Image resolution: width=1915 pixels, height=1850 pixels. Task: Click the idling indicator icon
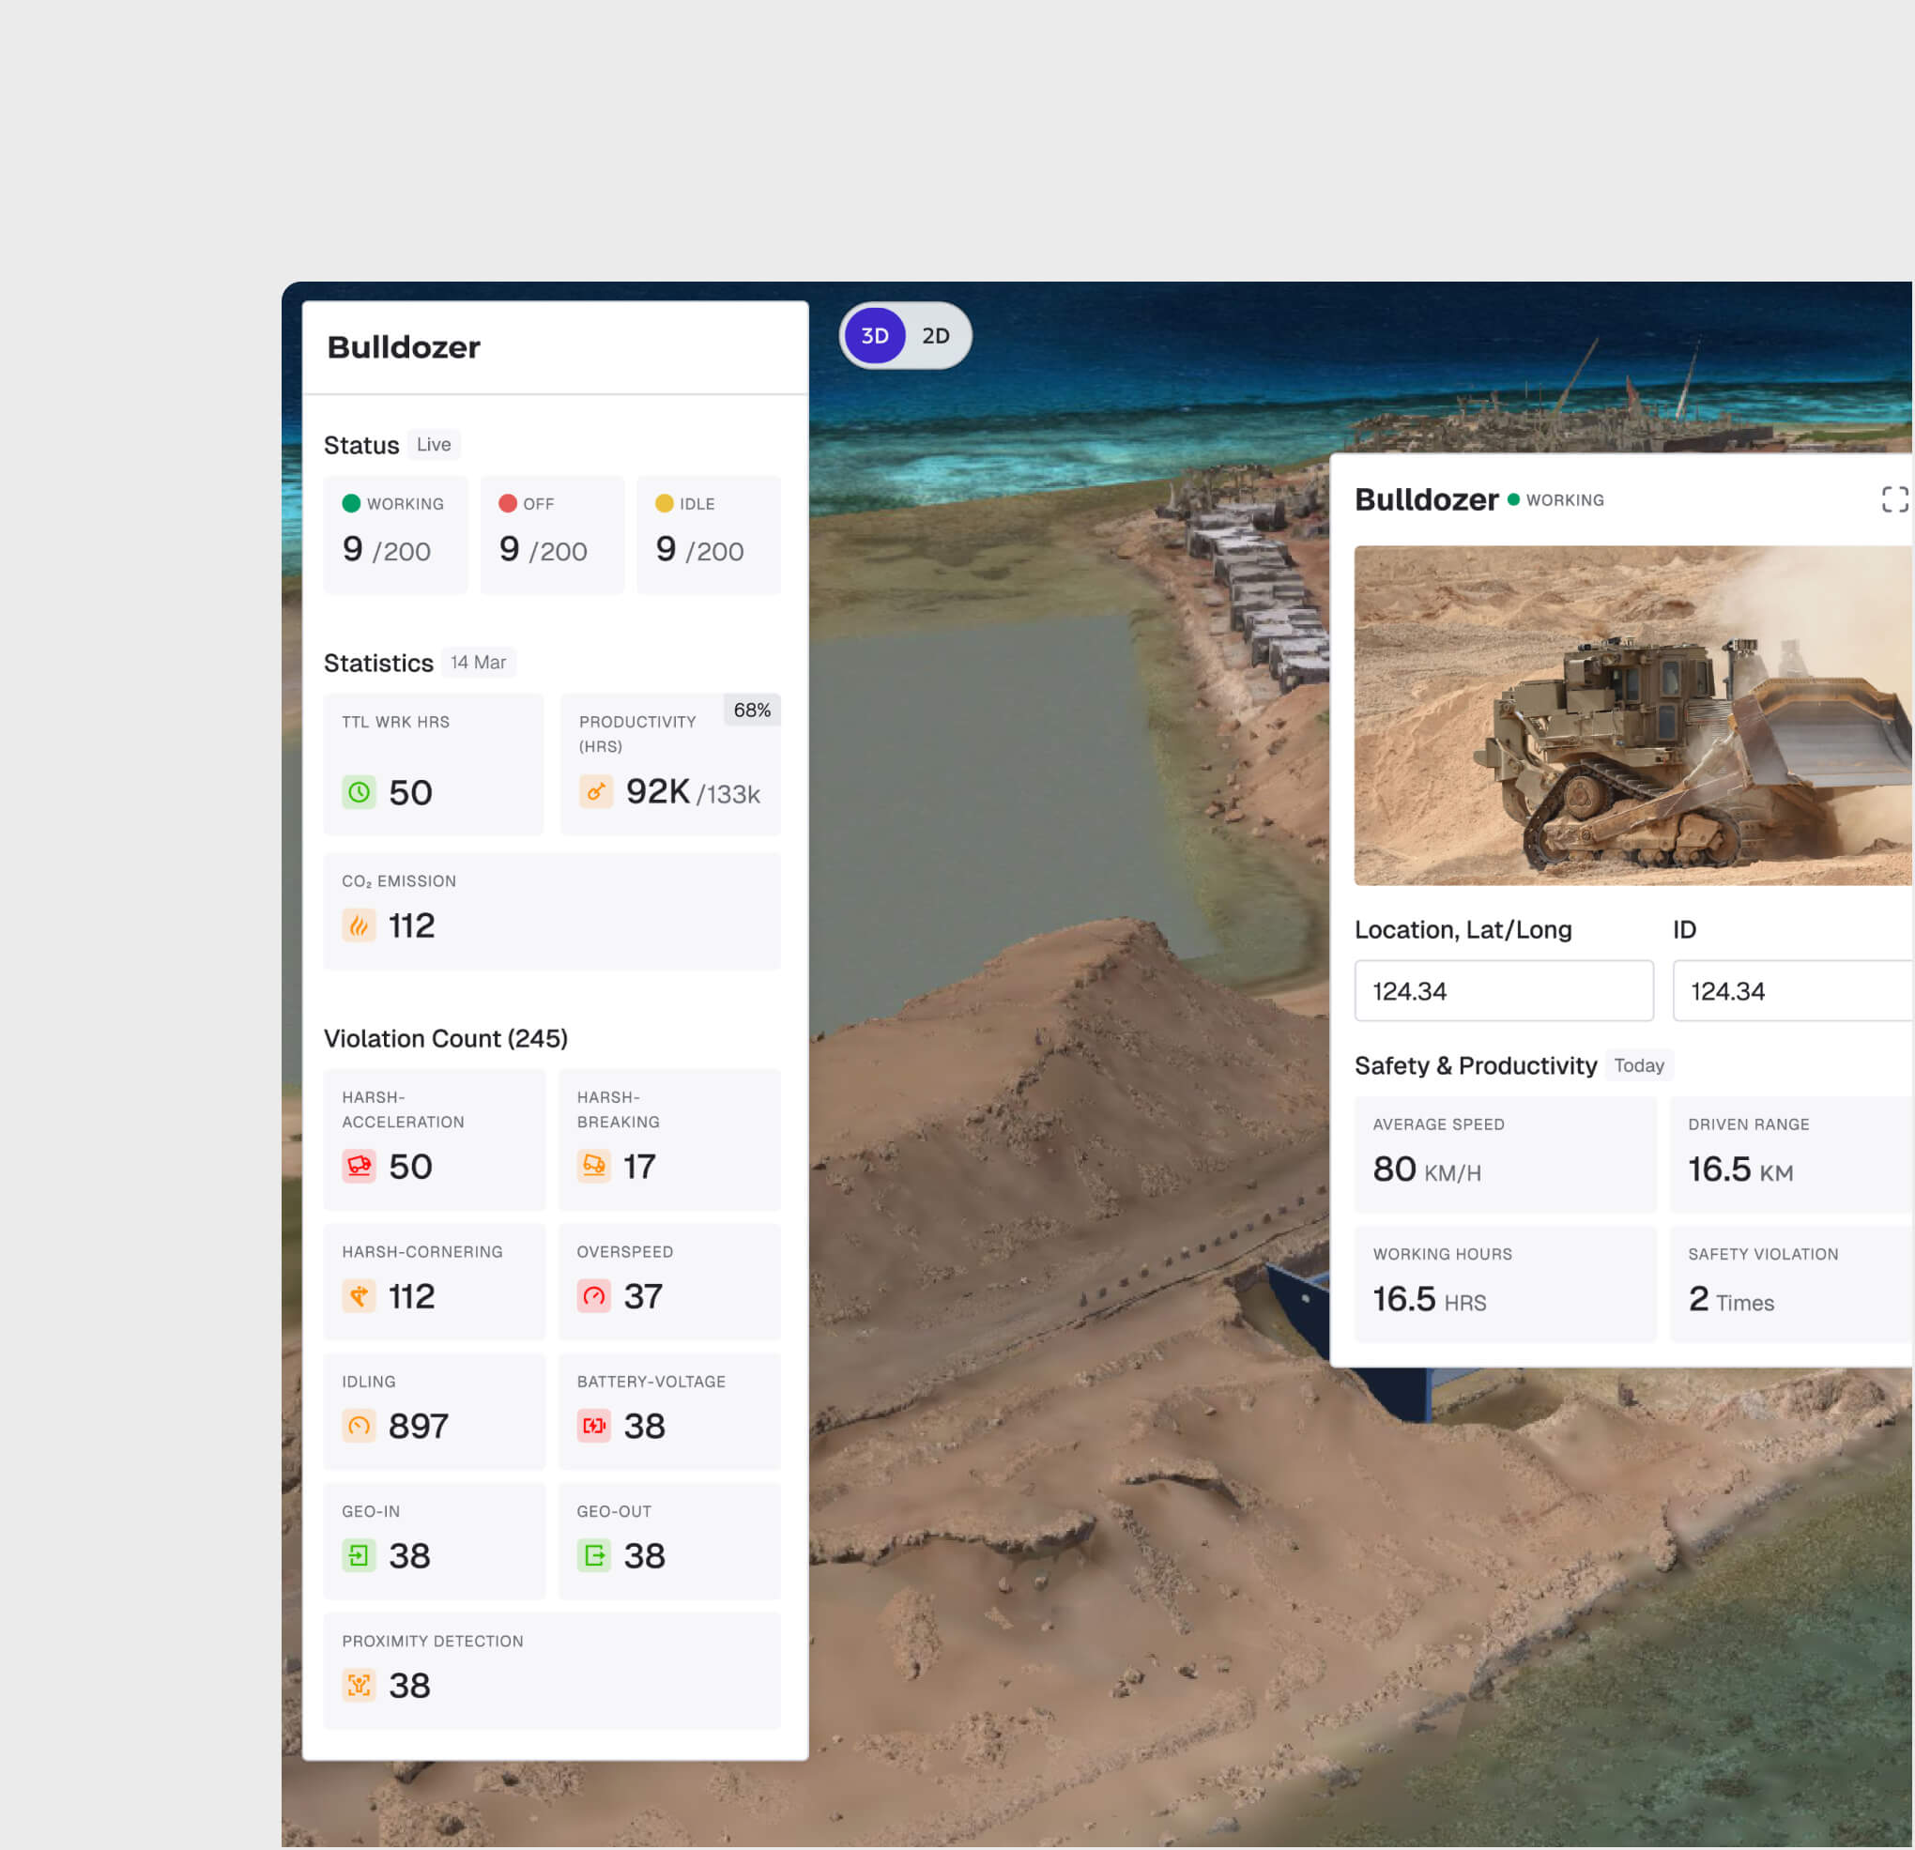(359, 1426)
